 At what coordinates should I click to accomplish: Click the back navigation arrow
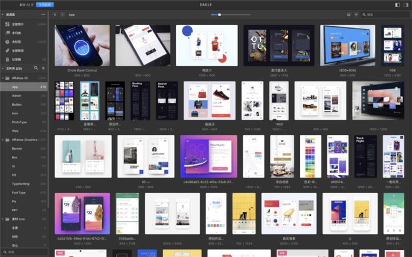coord(55,15)
